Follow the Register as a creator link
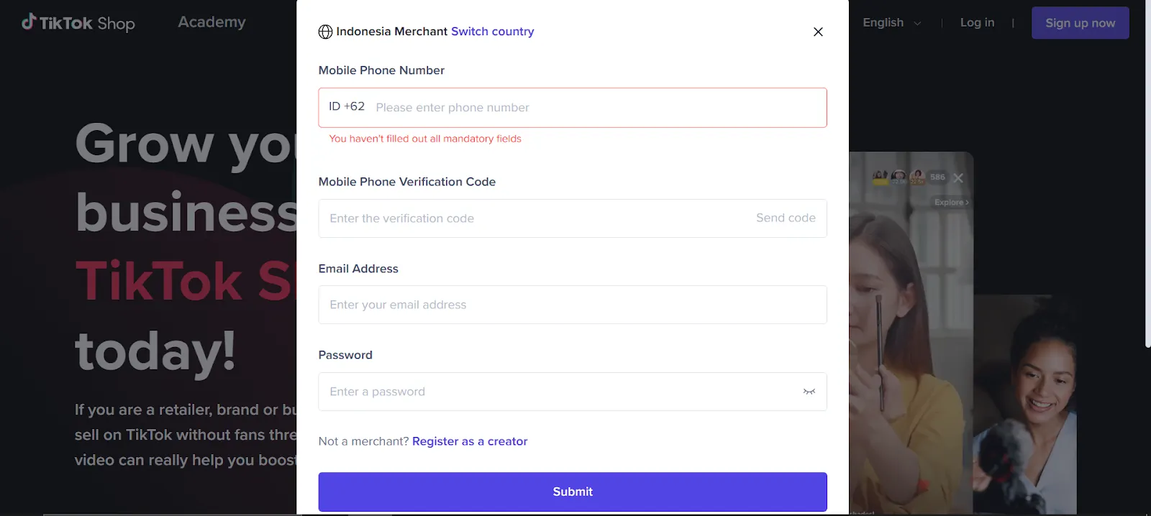This screenshot has width=1151, height=516. coord(470,441)
